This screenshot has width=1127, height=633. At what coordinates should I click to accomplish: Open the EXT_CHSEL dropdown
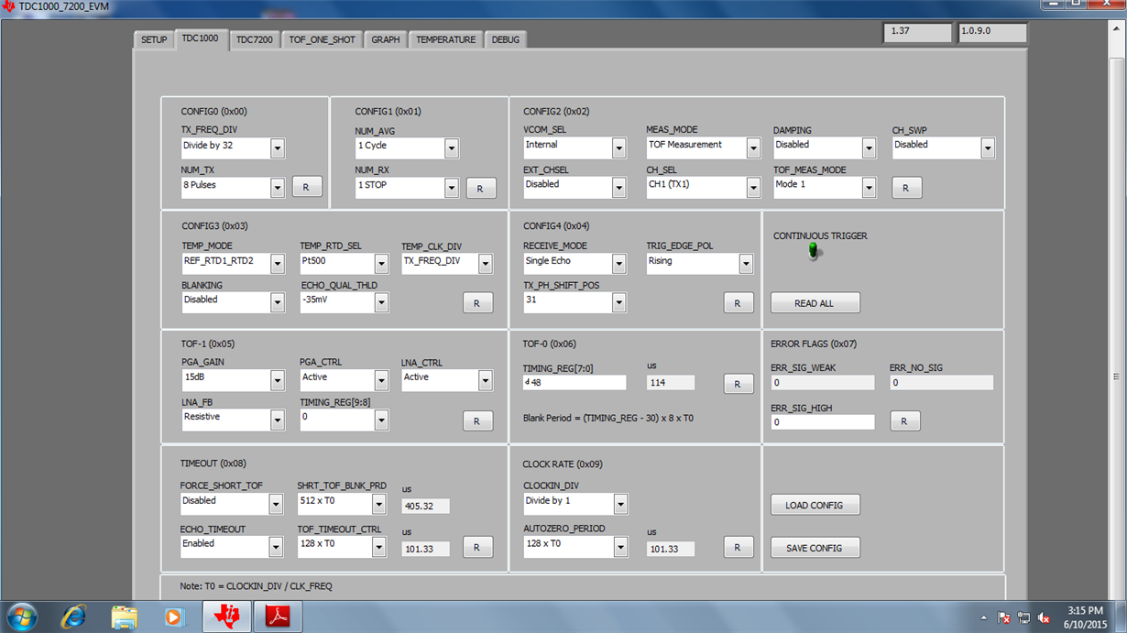pos(619,187)
